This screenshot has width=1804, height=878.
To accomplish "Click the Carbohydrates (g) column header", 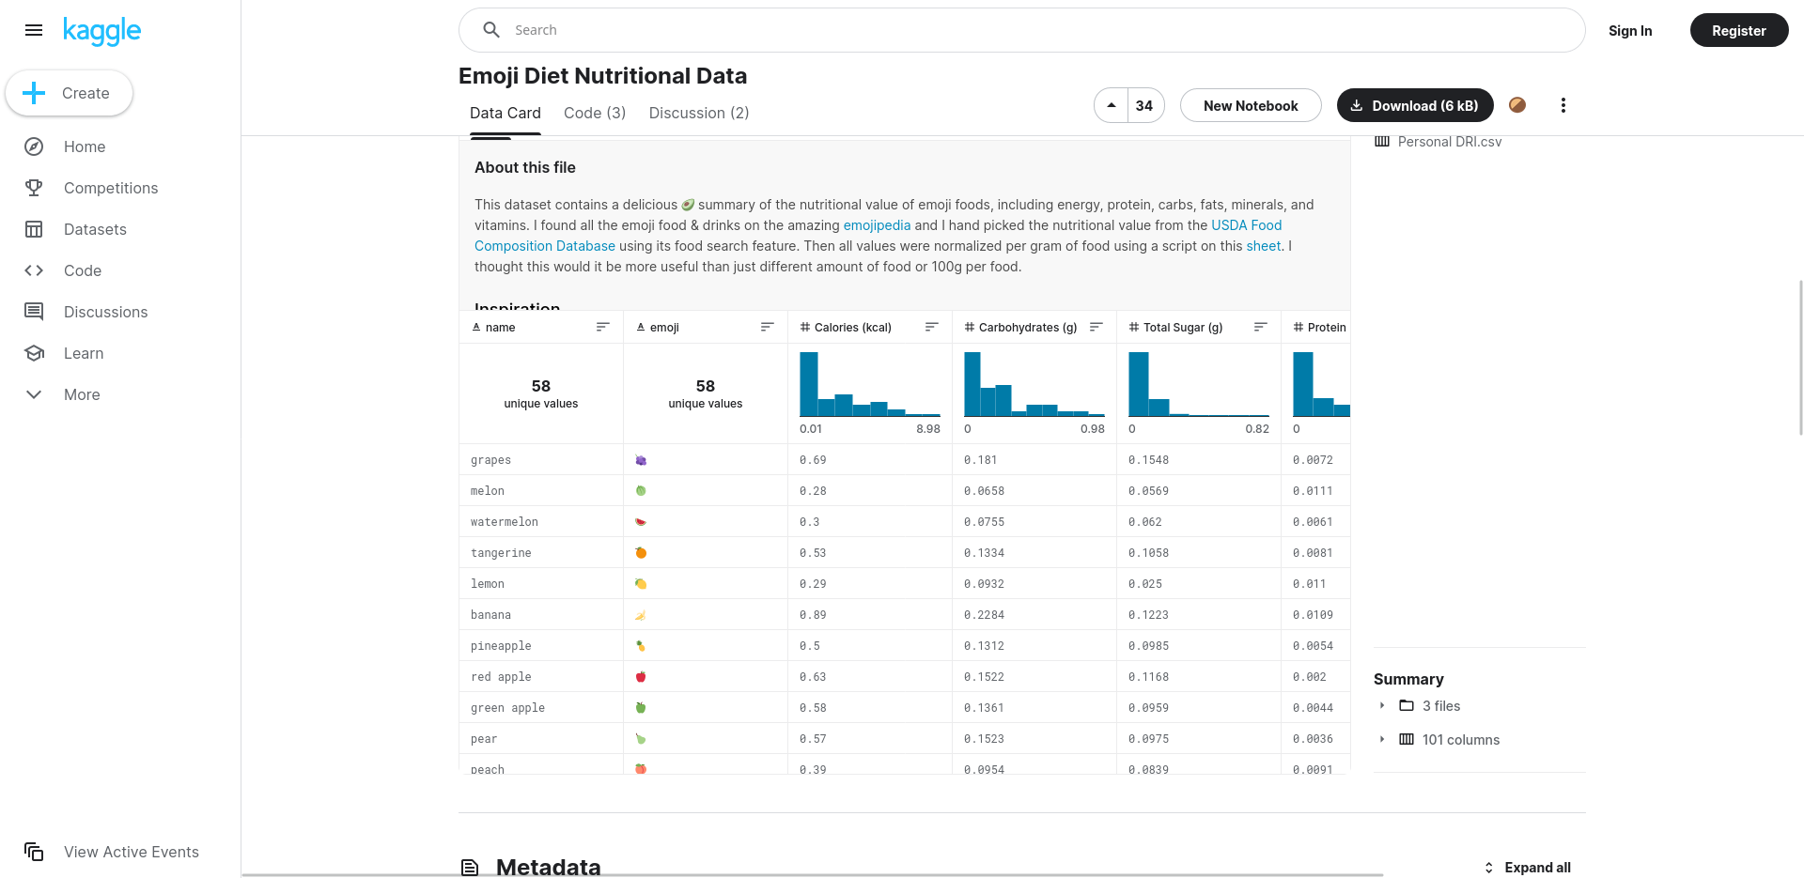I will (1027, 328).
